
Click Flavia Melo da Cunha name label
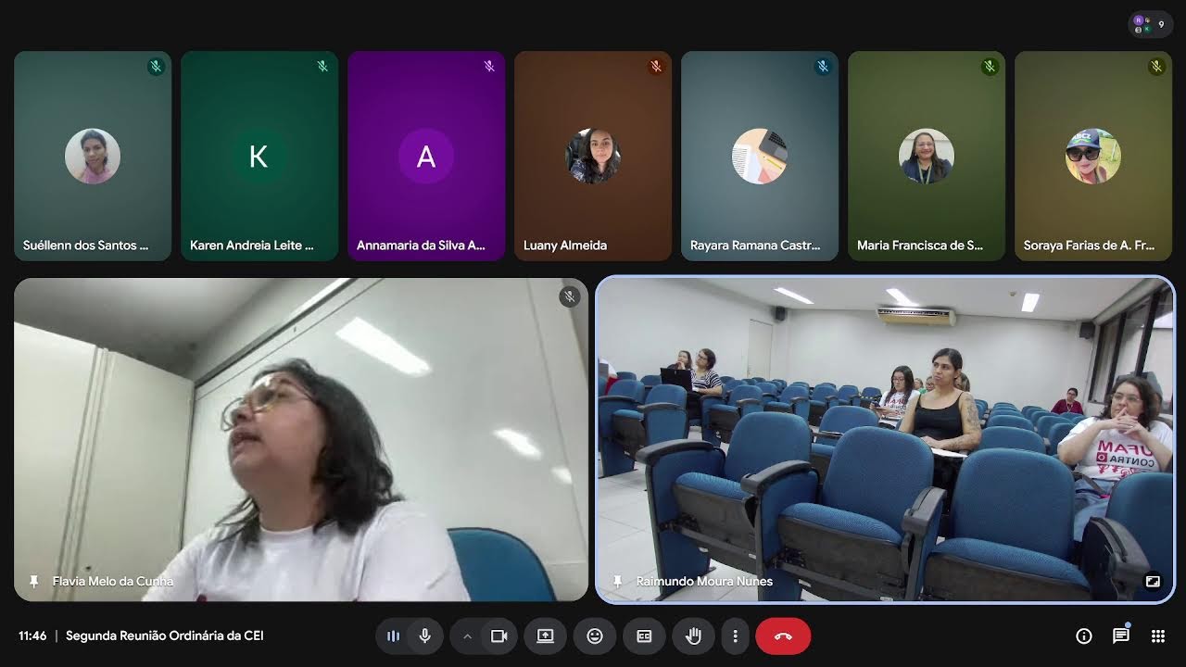(x=113, y=582)
